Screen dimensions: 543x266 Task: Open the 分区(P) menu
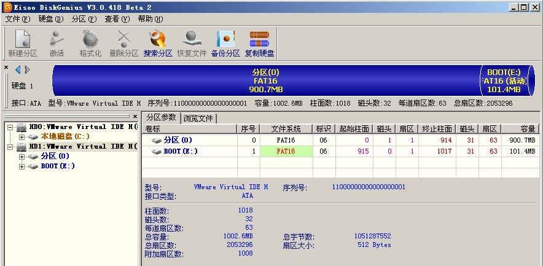coord(84,19)
